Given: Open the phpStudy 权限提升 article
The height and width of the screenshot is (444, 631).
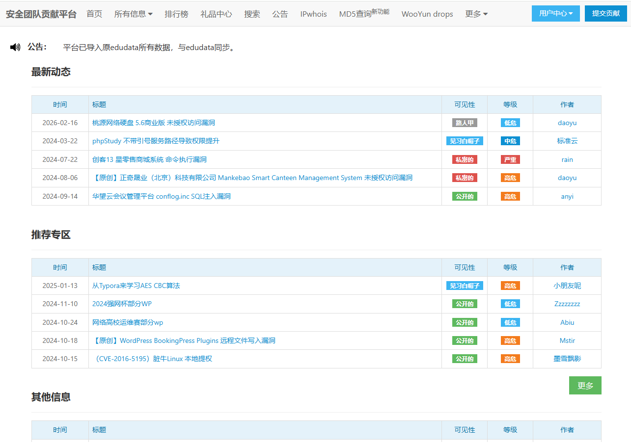Looking at the screenshot, I should 156,141.
